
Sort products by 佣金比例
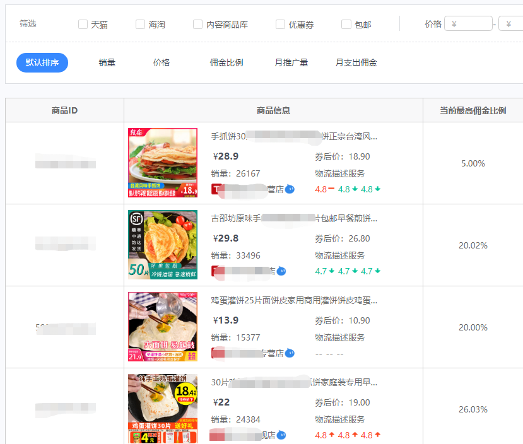pos(226,62)
